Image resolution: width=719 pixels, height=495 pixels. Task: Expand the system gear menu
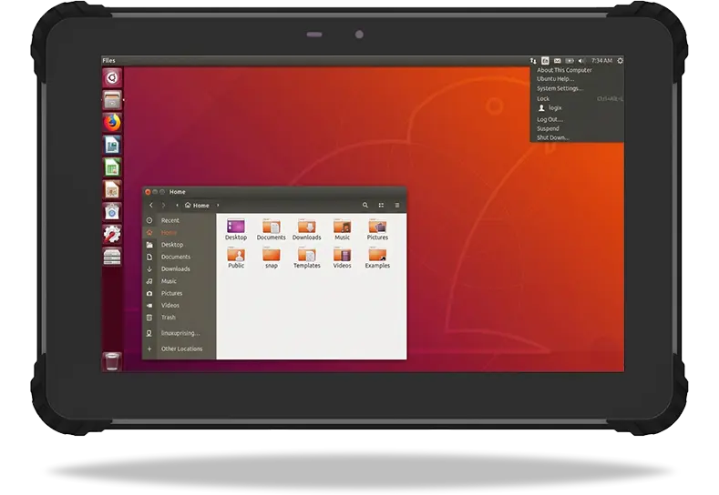(x=620, y=61)
